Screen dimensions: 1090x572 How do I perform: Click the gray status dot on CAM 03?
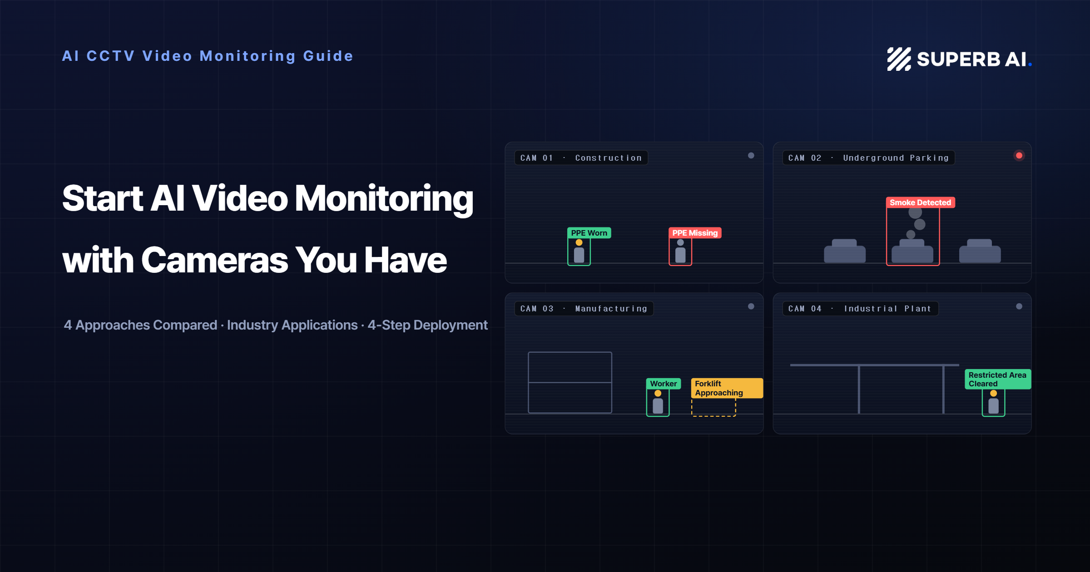751,306
